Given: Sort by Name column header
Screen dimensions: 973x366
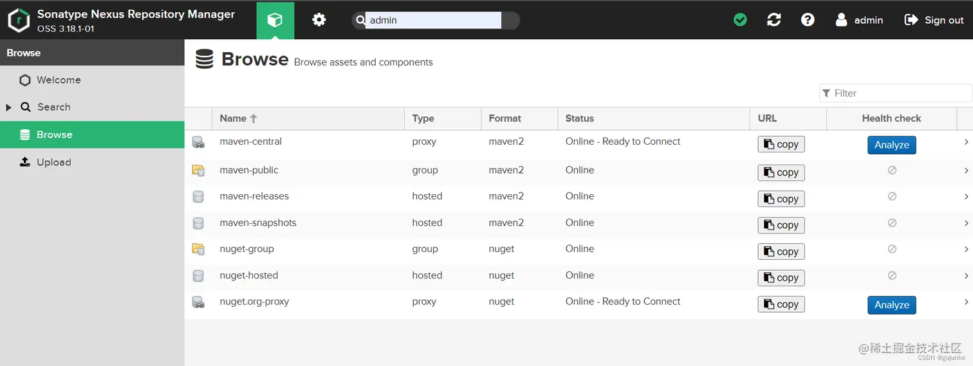Looking at the screenshot, I should click(233, 118).
